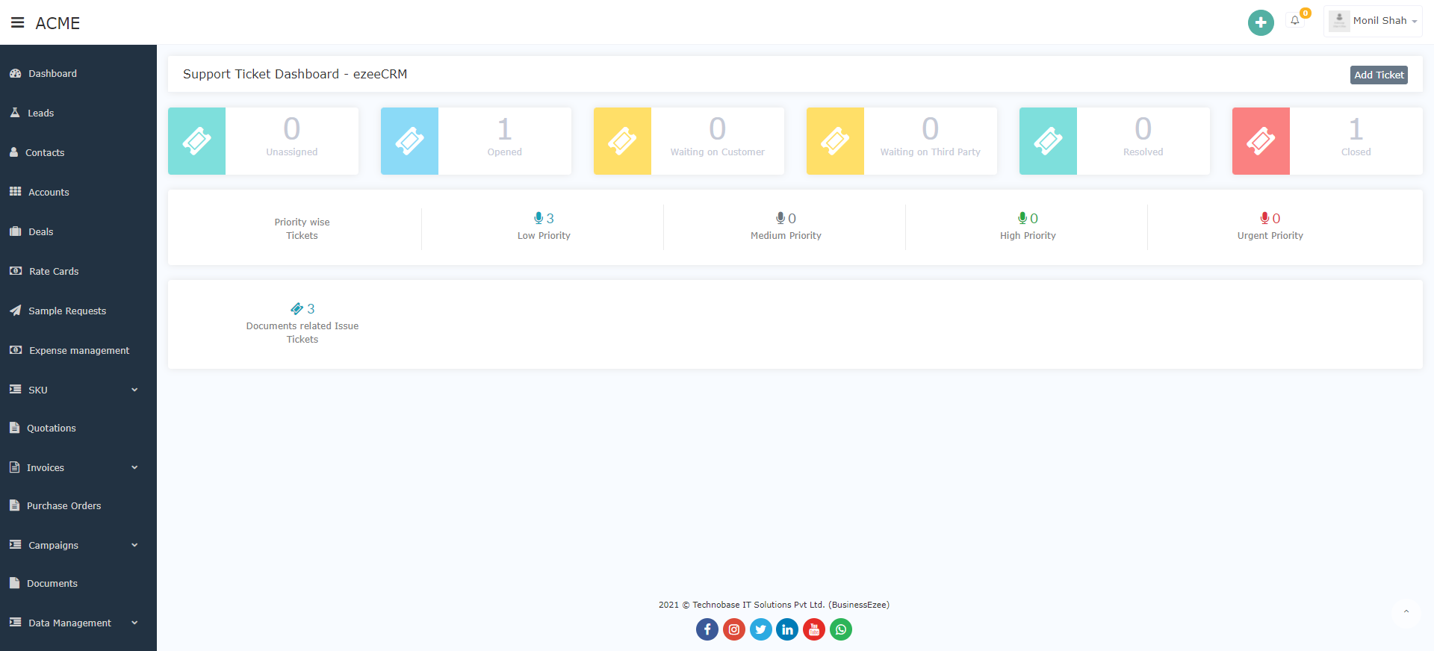This screenshot has height=651, width=1434.
Task: Open the WhatsApp social link
Action: (x=841, y=629)
